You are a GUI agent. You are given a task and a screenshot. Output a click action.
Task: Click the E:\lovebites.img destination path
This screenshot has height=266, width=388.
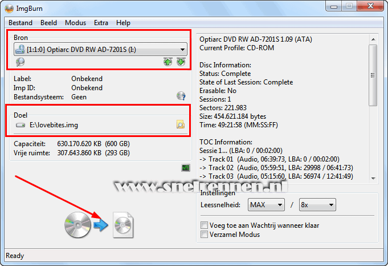54,125
